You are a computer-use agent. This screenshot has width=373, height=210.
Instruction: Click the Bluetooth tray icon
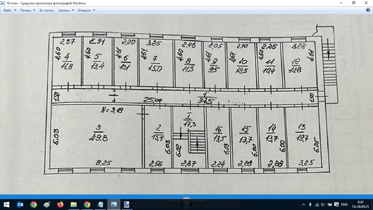310,204
